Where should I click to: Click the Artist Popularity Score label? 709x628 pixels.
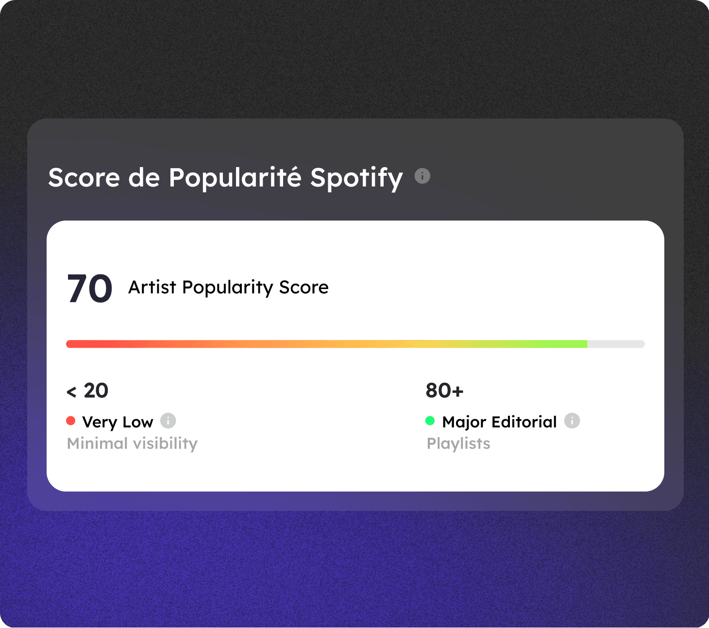[x=228, y=288]
